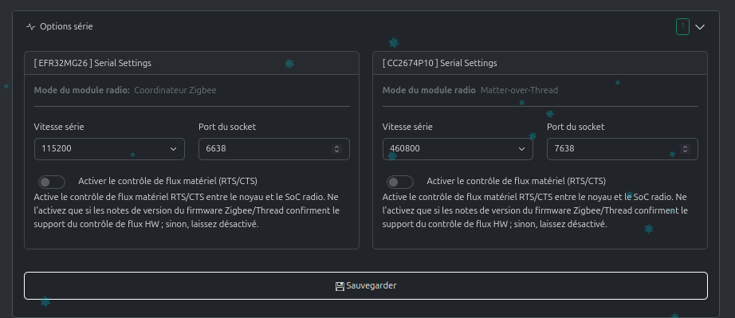Collapse the Options série section chevron
This screenshot has height=318, width=735.
pyautogui.click(x=700, y=27)
